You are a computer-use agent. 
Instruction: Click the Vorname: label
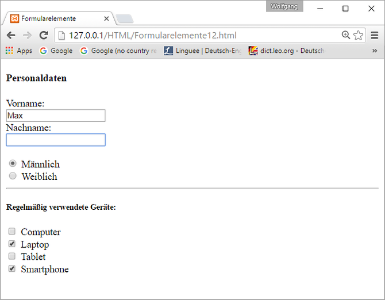click(x=25, y=103)
